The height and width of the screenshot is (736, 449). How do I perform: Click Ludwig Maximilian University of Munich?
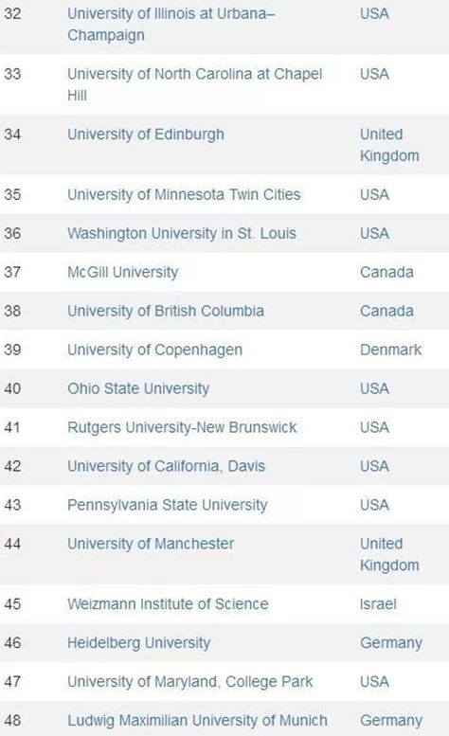[198, 721]
